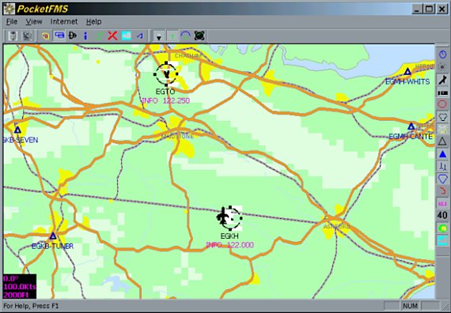Screen dimensions: 451x313
Task: Click the cyan map toolbar icon
Action: coord(127,36)
